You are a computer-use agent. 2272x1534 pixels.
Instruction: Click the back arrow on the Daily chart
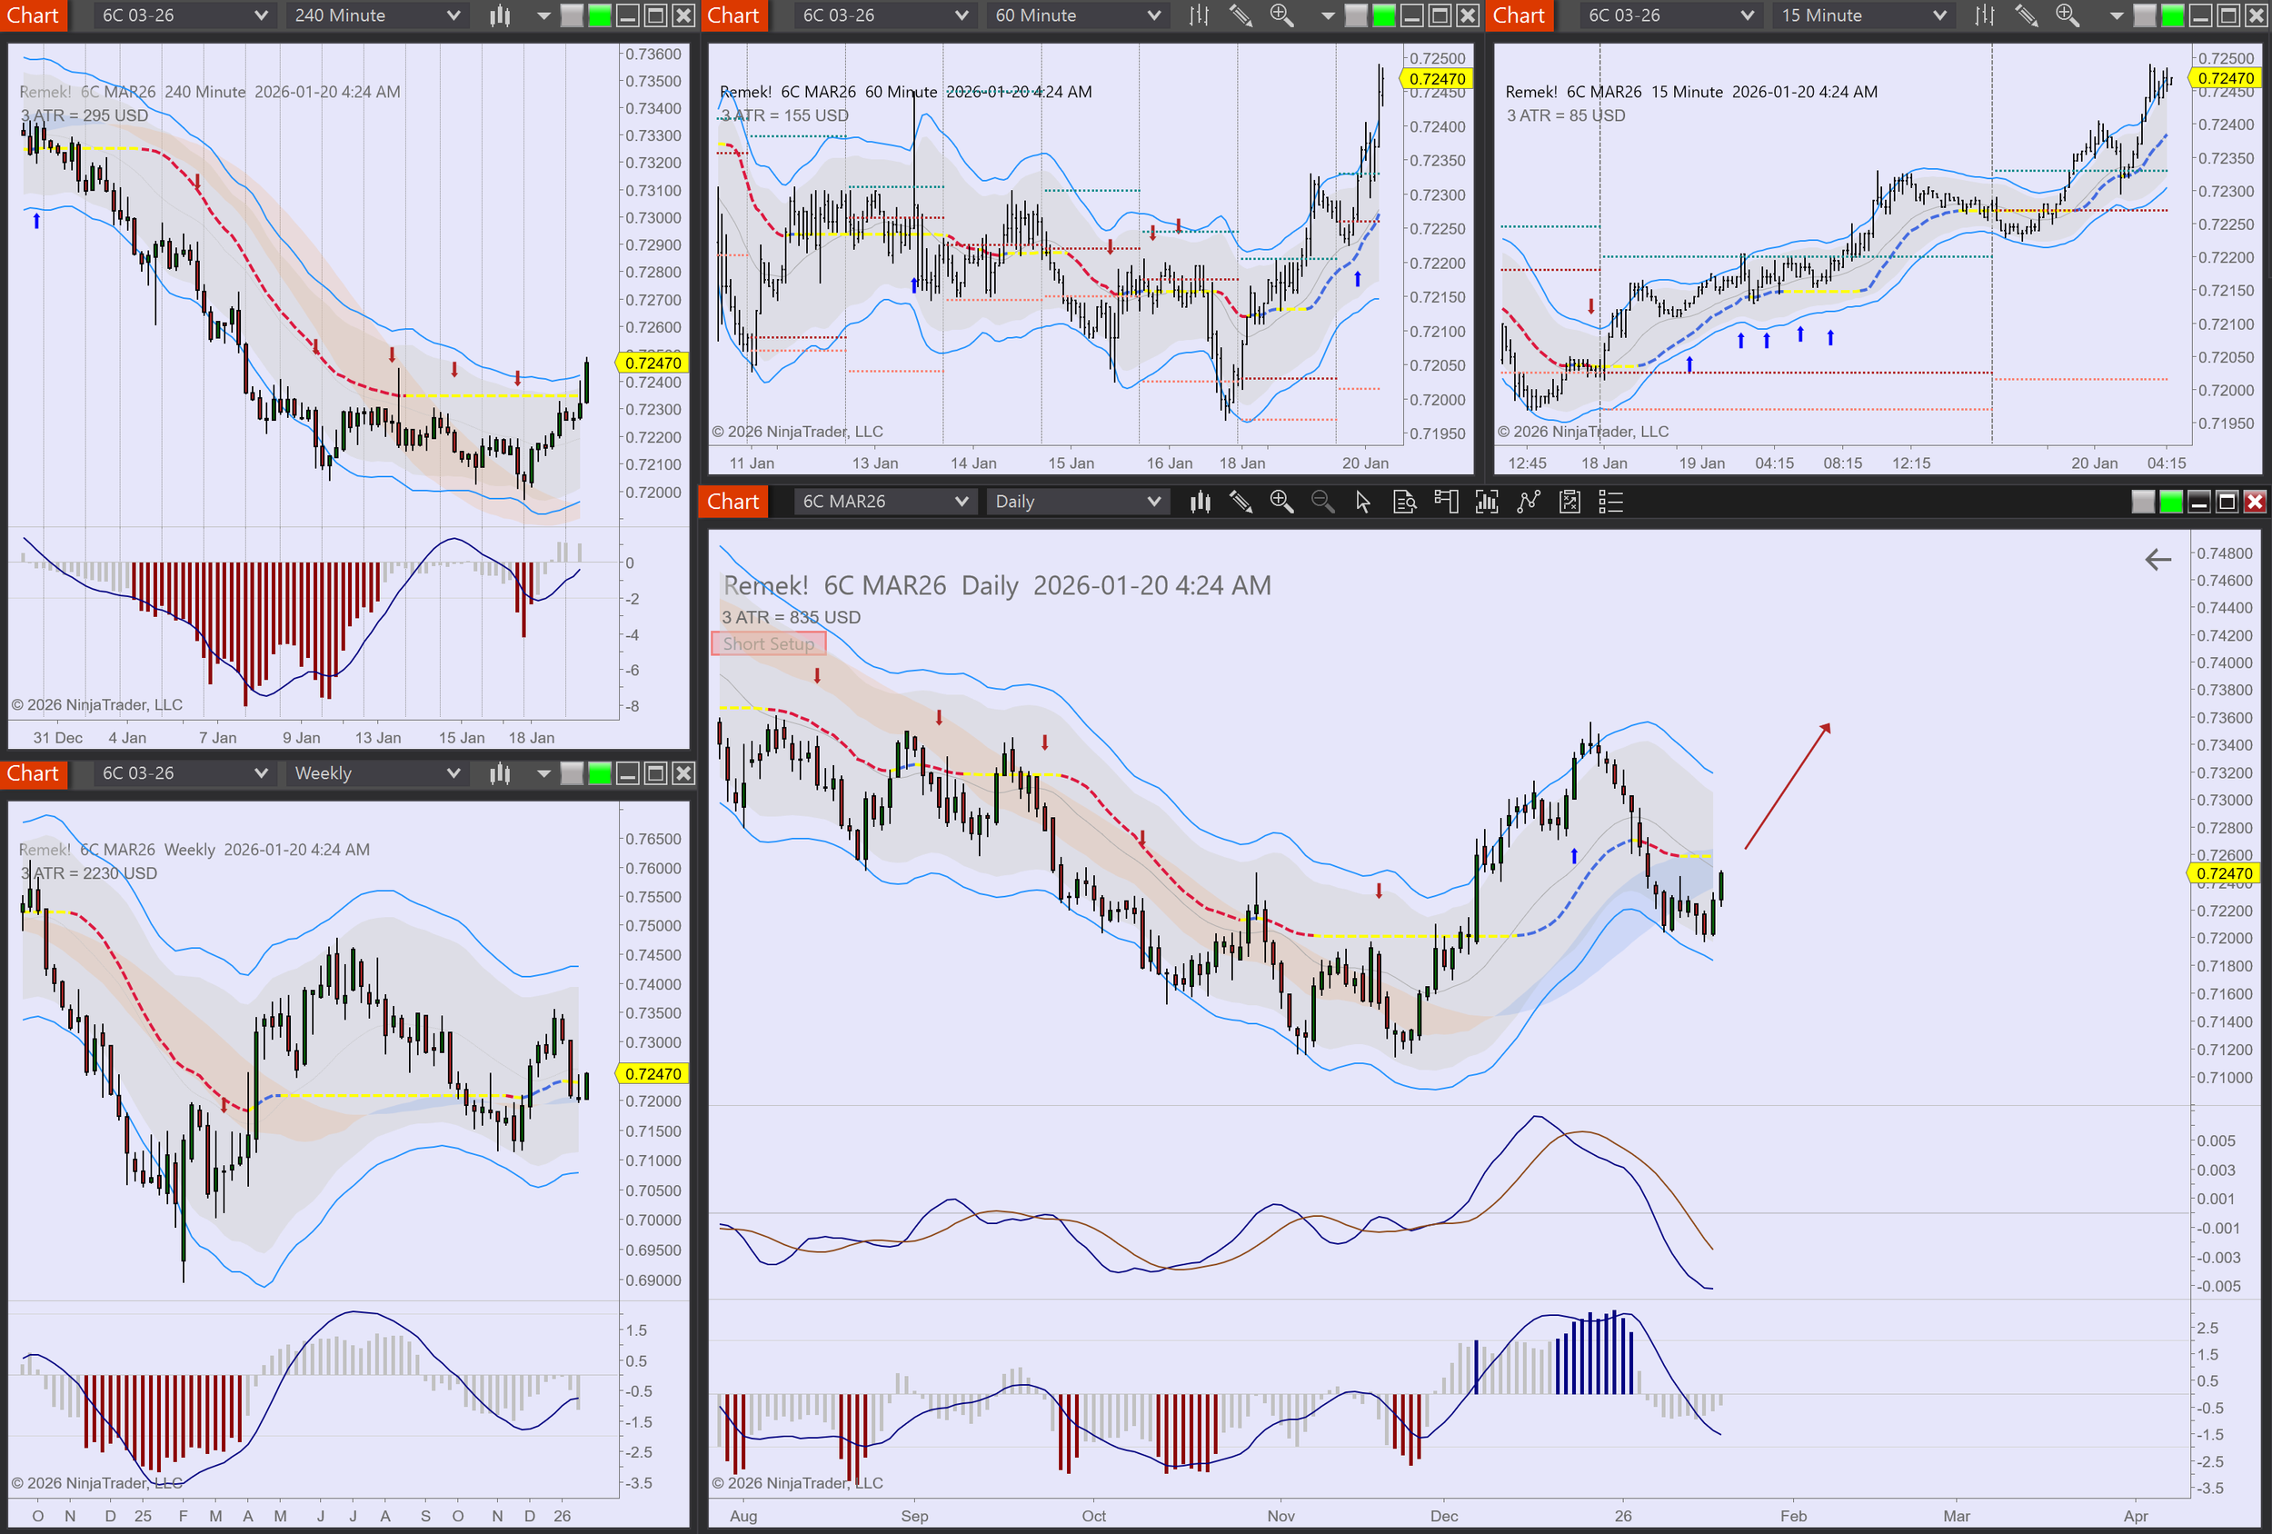[x=2157, y=559]
